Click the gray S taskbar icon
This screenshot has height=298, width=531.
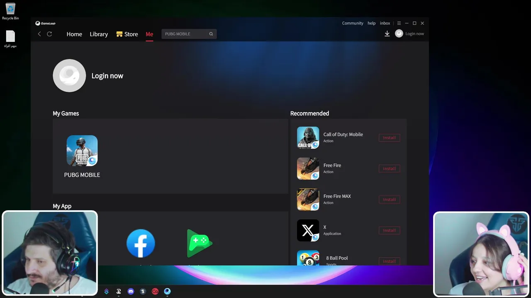click(x=143, y=291)
